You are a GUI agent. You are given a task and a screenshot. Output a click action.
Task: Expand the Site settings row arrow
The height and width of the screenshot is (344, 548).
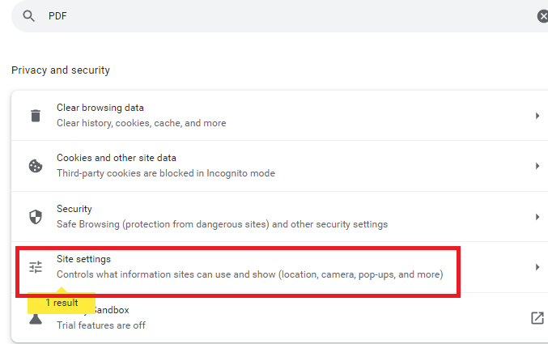click(x=537, y=267)
